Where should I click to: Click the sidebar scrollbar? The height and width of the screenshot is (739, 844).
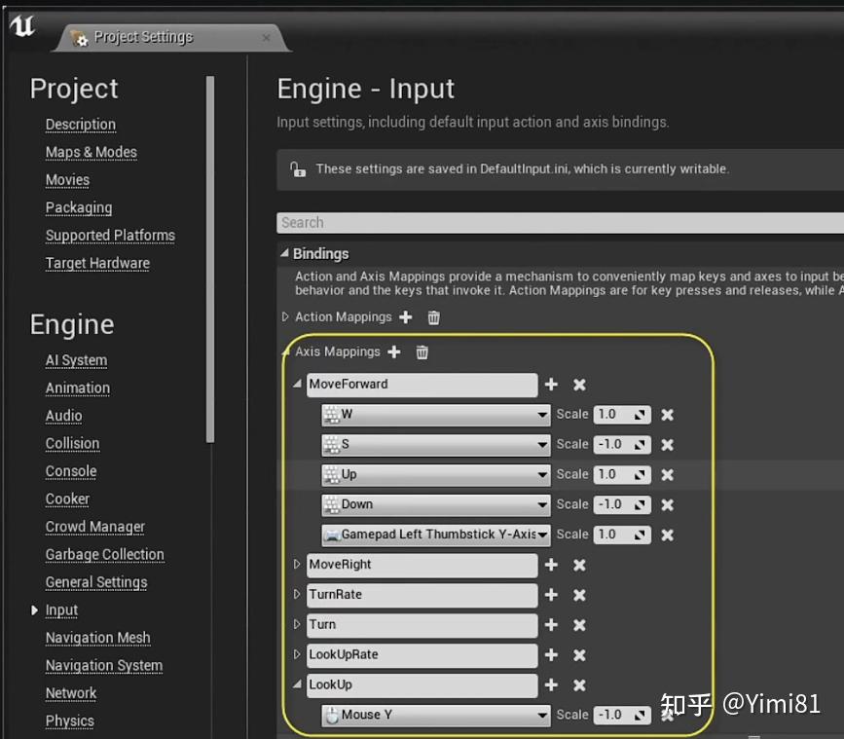[210, 259]
